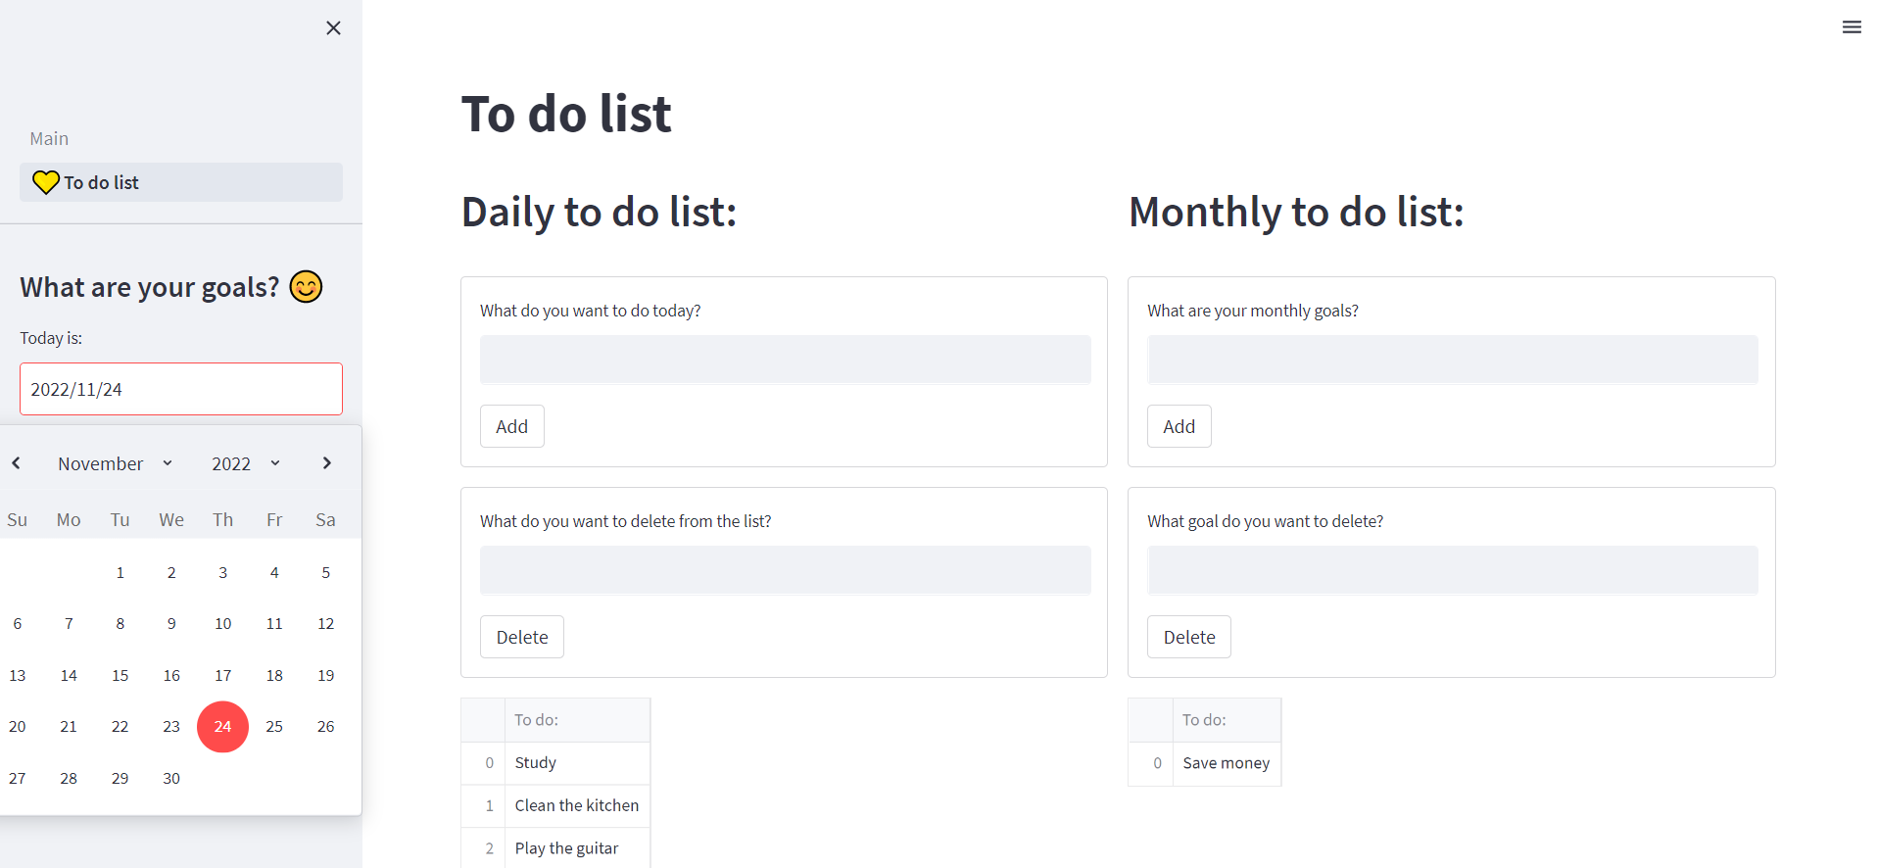Go to previous month in calendar
Image resolution: width=1877 pixels, height=868 pixels.
pyautogui.click(x=17, y=463)
